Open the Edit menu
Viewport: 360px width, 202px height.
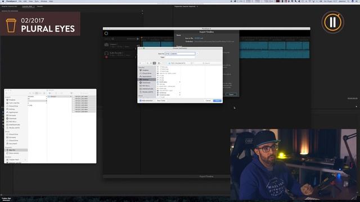point(25,1)
